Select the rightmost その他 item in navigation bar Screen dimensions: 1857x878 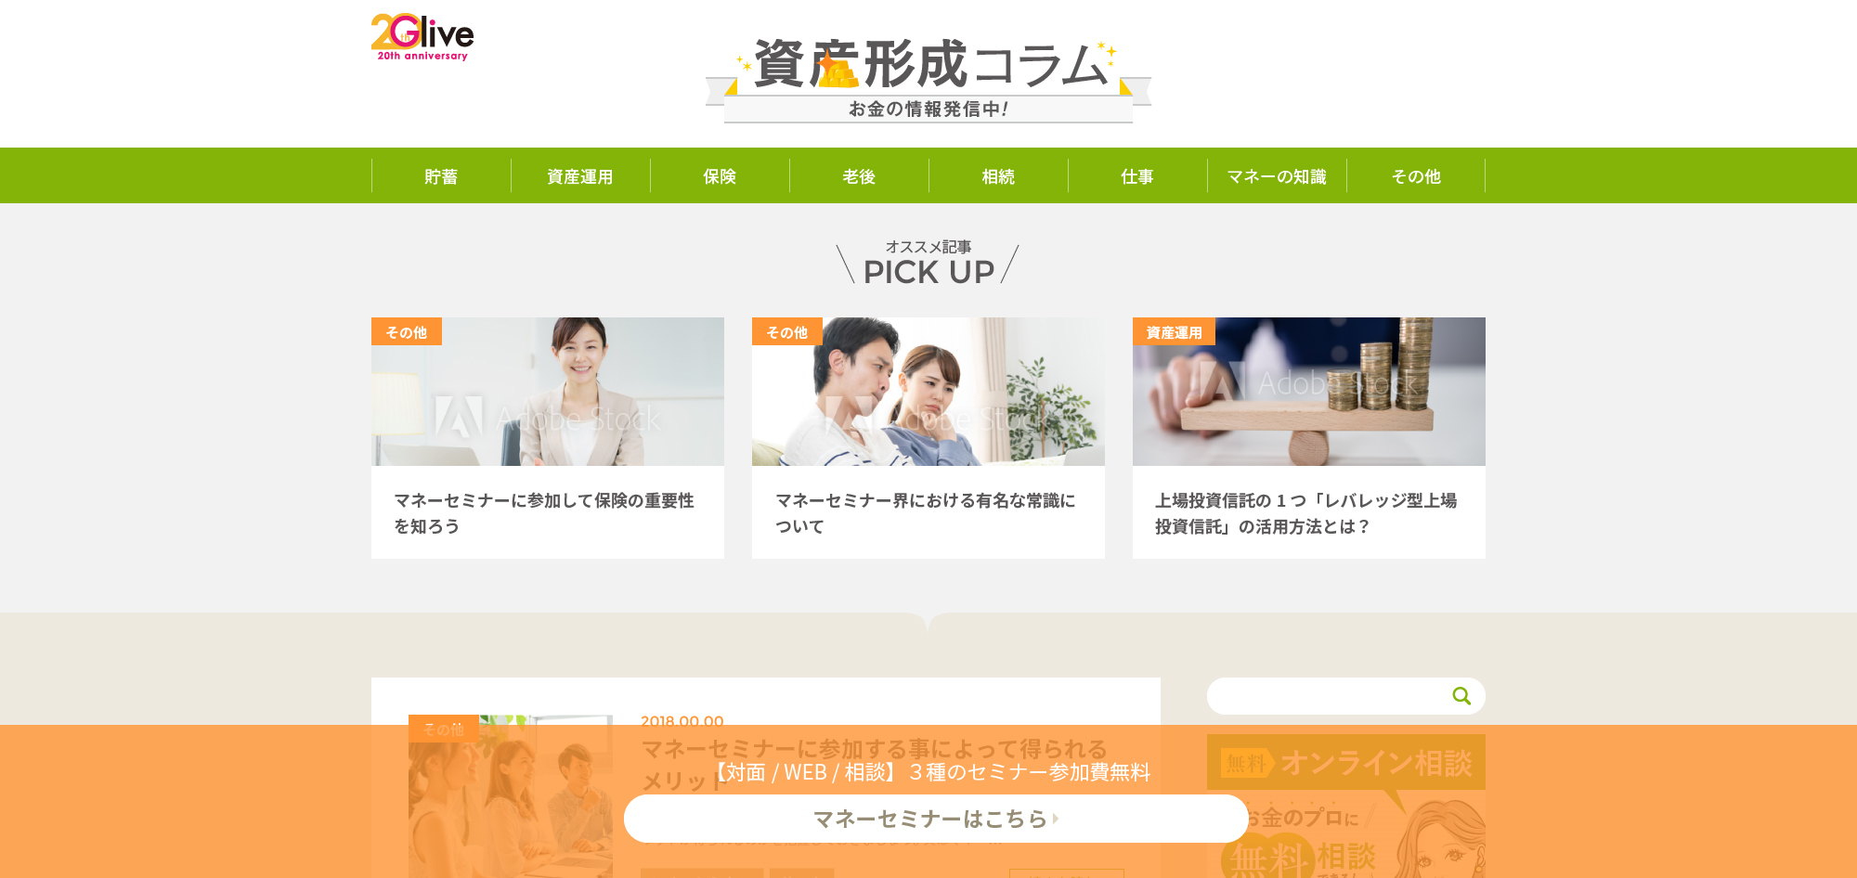pos(1416,176)
